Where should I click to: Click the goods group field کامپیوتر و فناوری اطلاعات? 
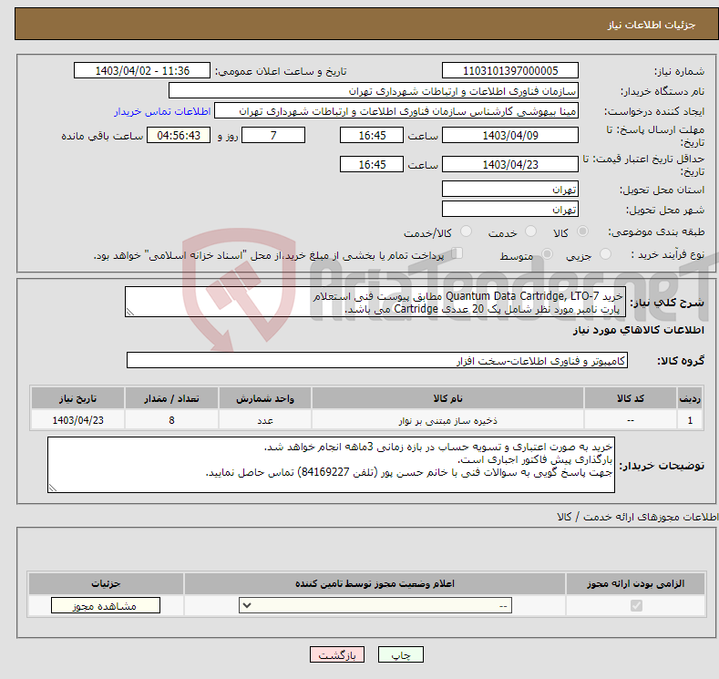pos(377,360)
